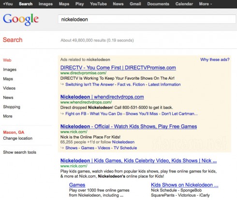Select Images in the top navigation bar
Image resolution: width=237 pixels, height=200 pixels.
[45, 4]
